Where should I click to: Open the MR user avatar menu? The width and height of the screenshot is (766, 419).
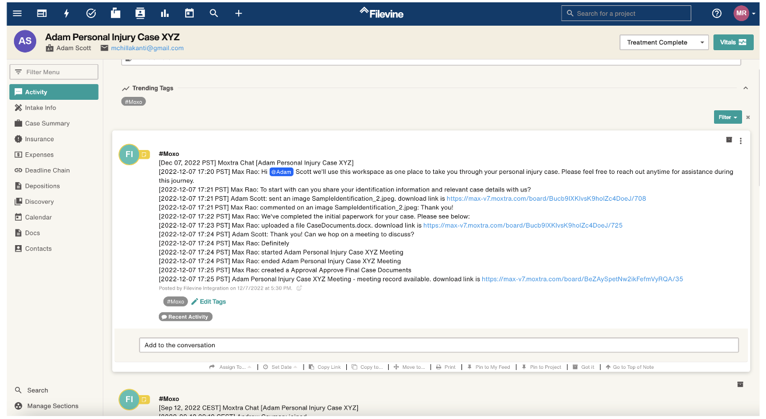[744, 13]
